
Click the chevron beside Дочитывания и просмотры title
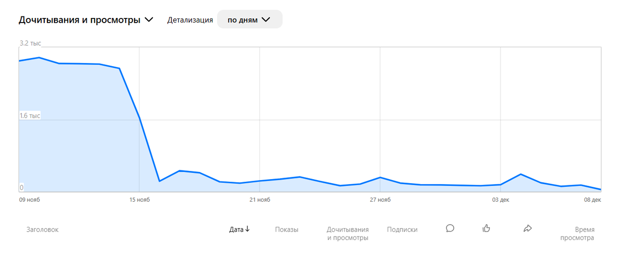(x=149, y=20)
